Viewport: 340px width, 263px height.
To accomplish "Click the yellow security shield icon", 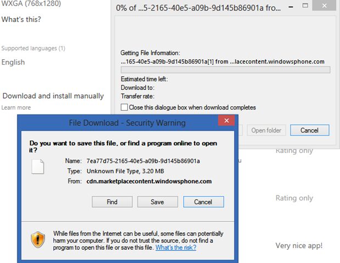I will 38,239.
